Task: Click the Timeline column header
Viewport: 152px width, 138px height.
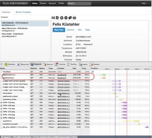Action: pos(94,68)
